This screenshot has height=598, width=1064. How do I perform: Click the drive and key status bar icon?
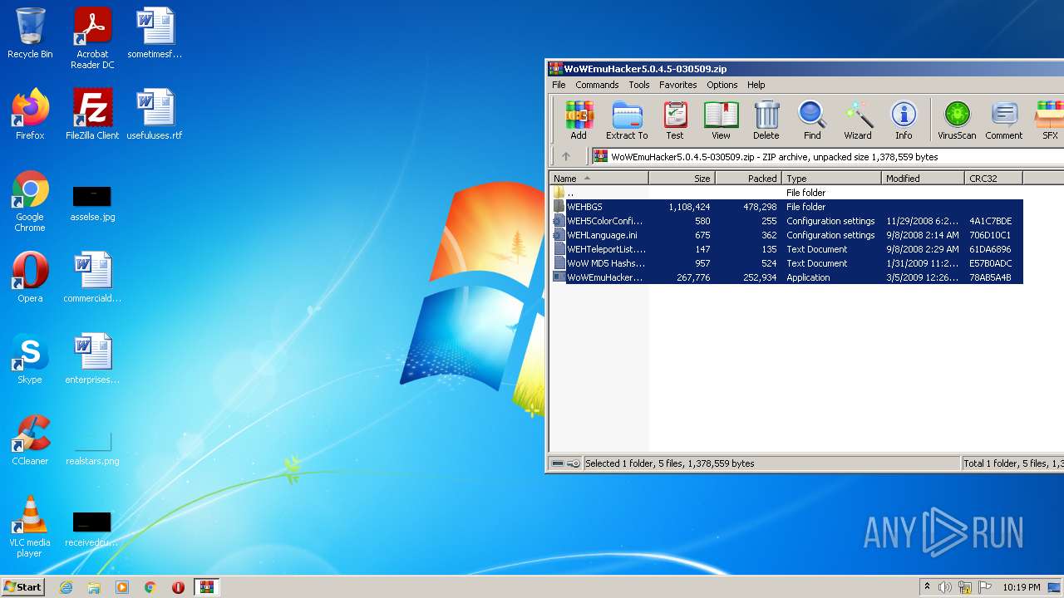click(565, 463)
